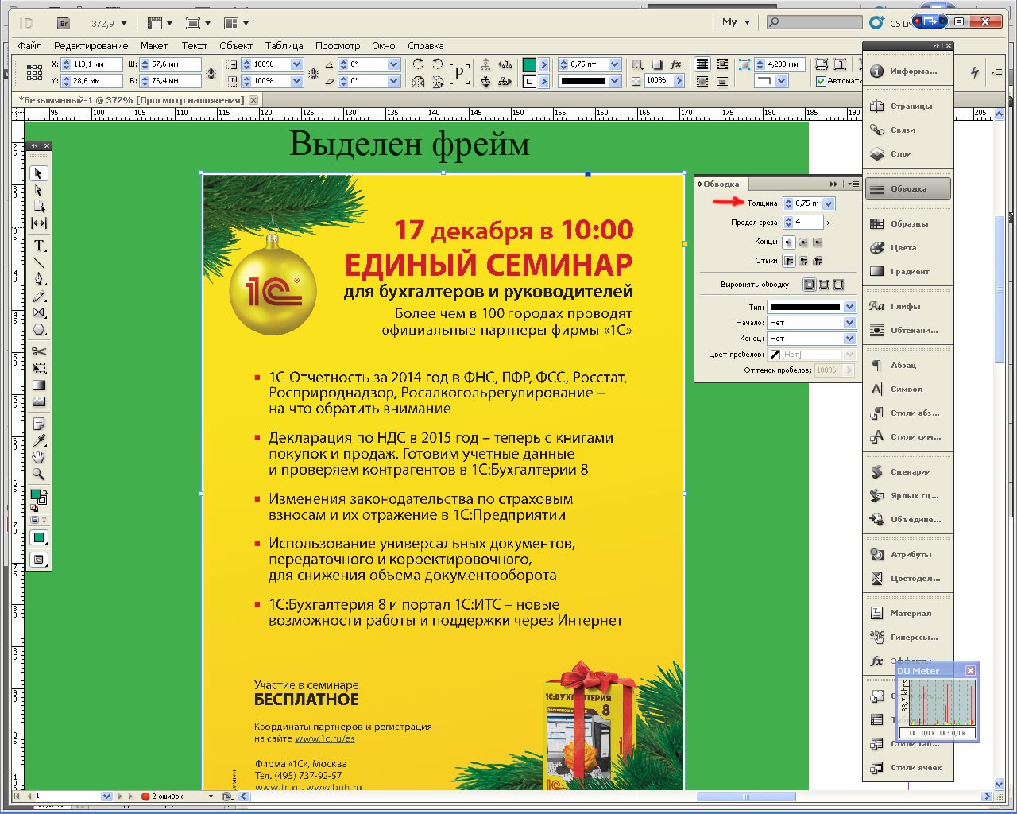
Task: Click the green fill swatch in control bar
Action: click(x=530, y=64)
